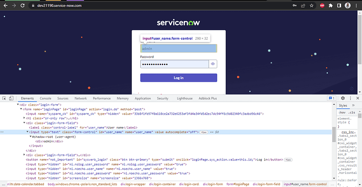Click the issues counter badge
This screenshot has width=362, height=187.
pyautogui.click(x=332, y=98)
